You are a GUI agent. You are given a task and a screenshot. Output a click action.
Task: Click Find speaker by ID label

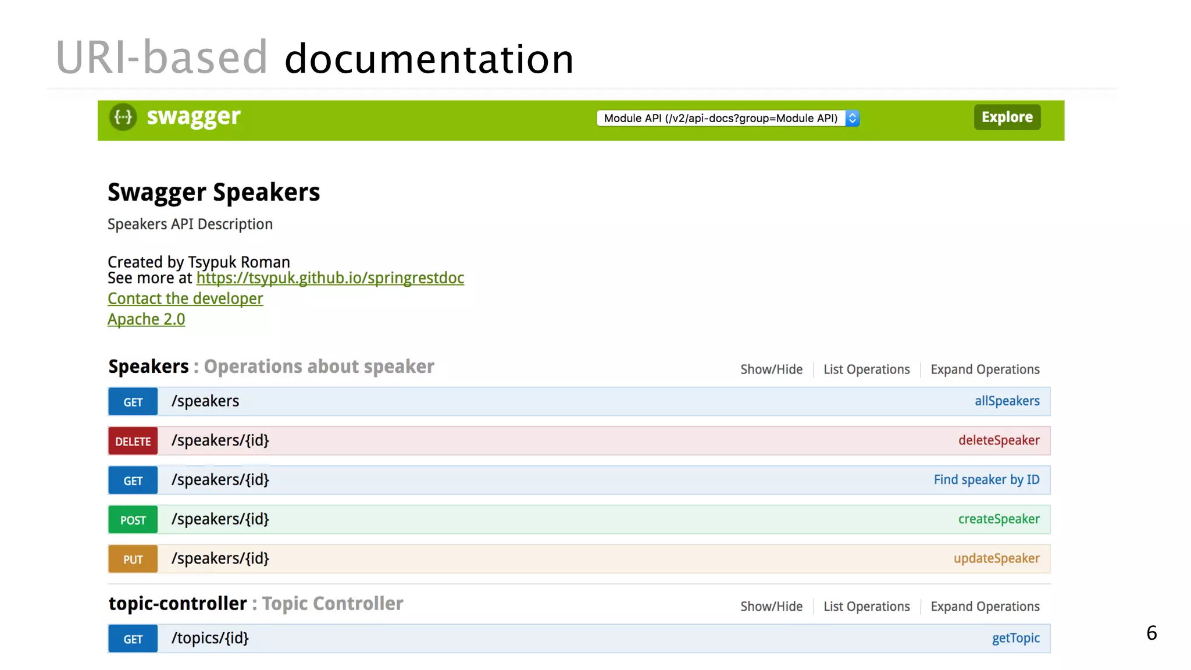(x=987, y=480)
